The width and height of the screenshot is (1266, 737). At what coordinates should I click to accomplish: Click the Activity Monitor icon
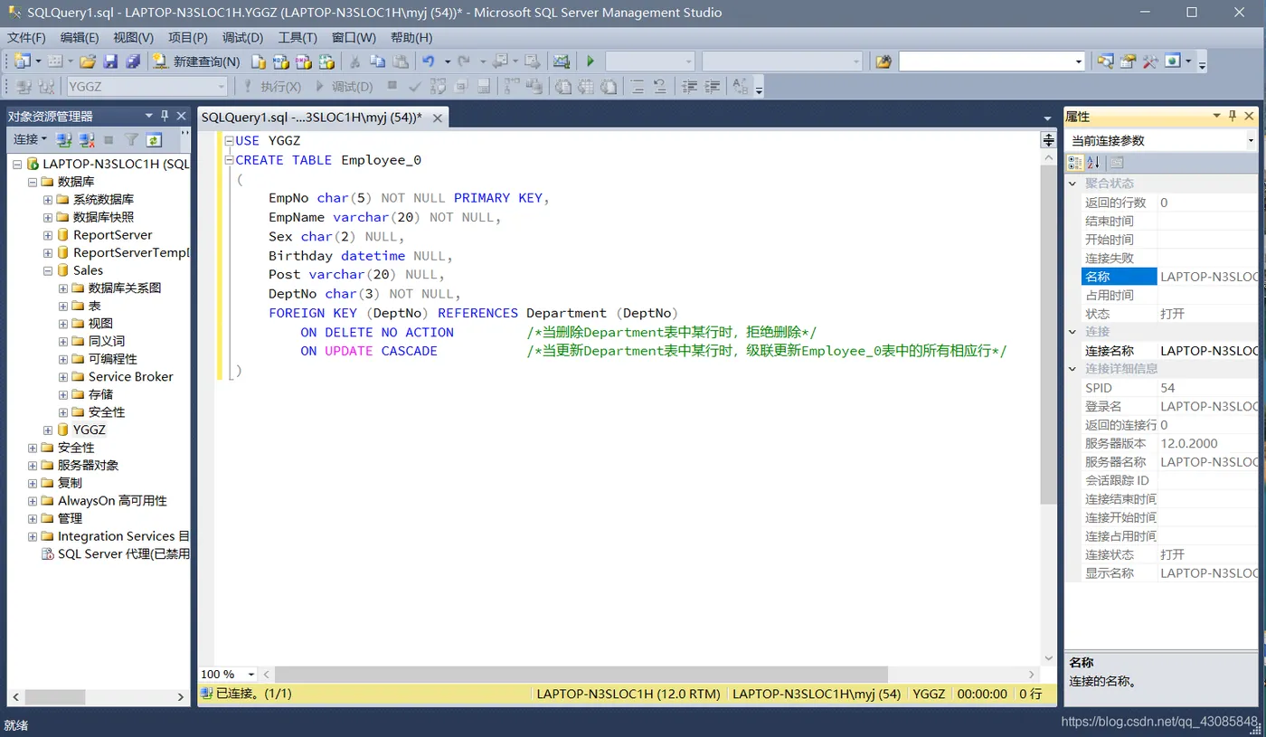(x=562, y=61)
